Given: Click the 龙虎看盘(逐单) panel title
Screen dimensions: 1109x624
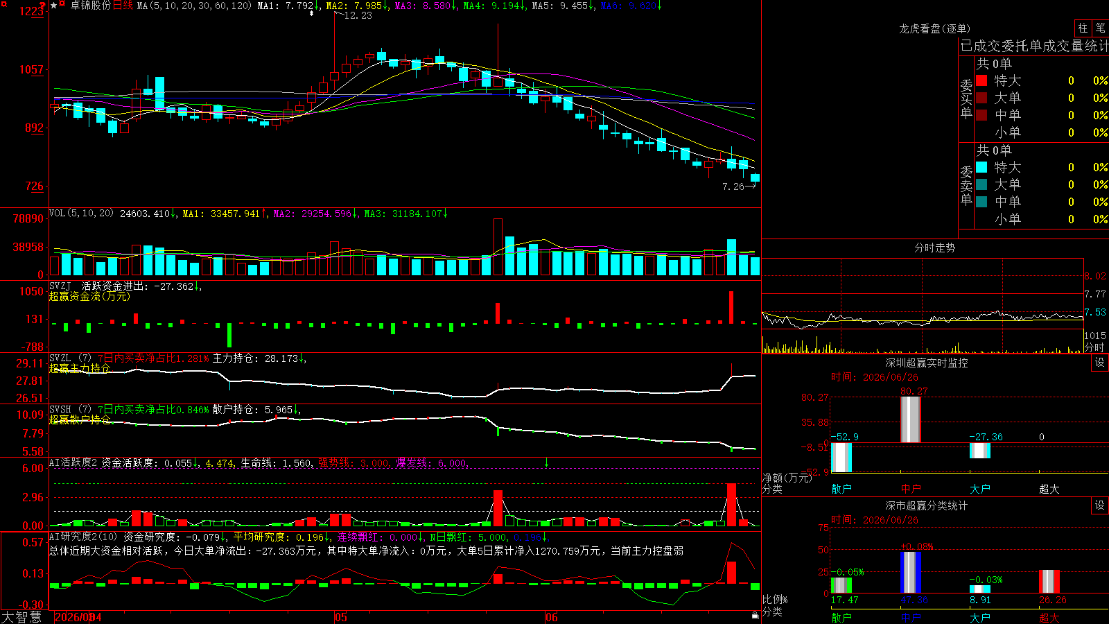Looking at the screenshot, I should pos(934,28).
